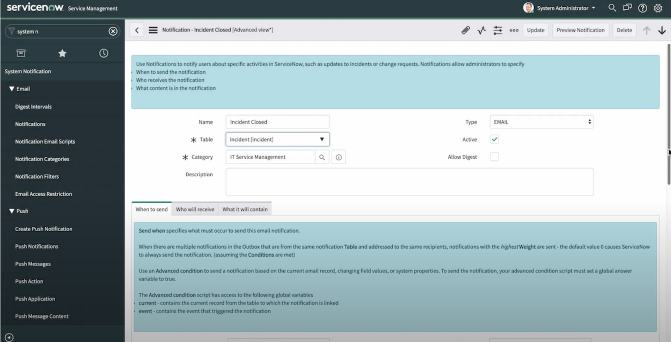
Task: Open the Table dropdown Incident [incident]
Action: coord(277,139)
